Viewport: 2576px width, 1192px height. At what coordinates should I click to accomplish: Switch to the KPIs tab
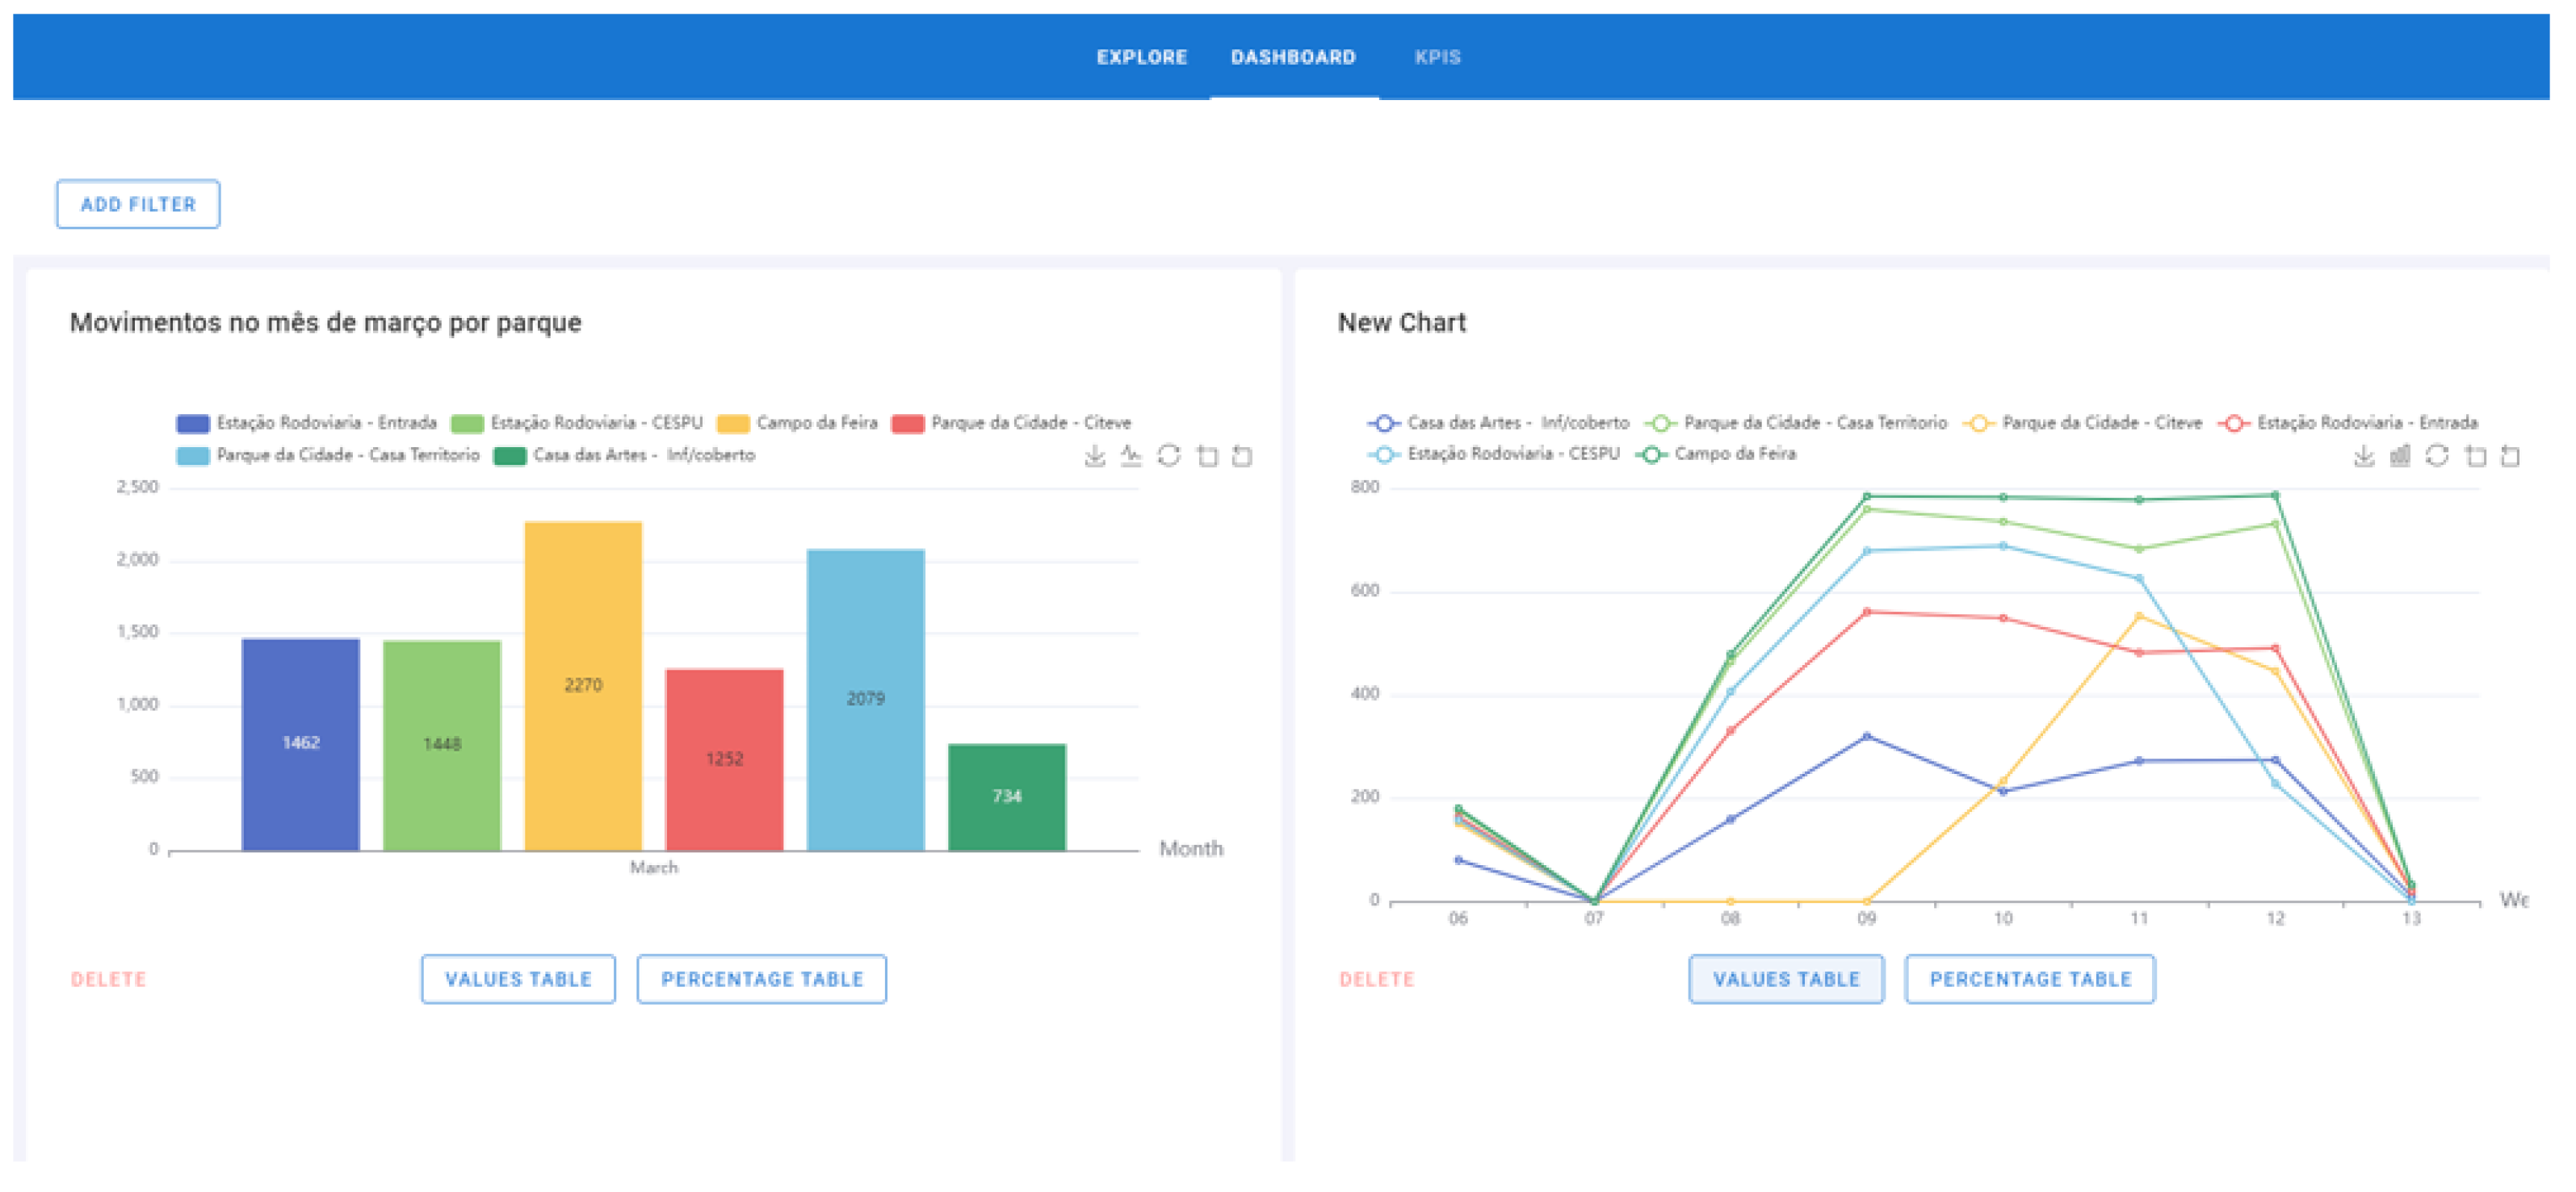pos(1437,57)
